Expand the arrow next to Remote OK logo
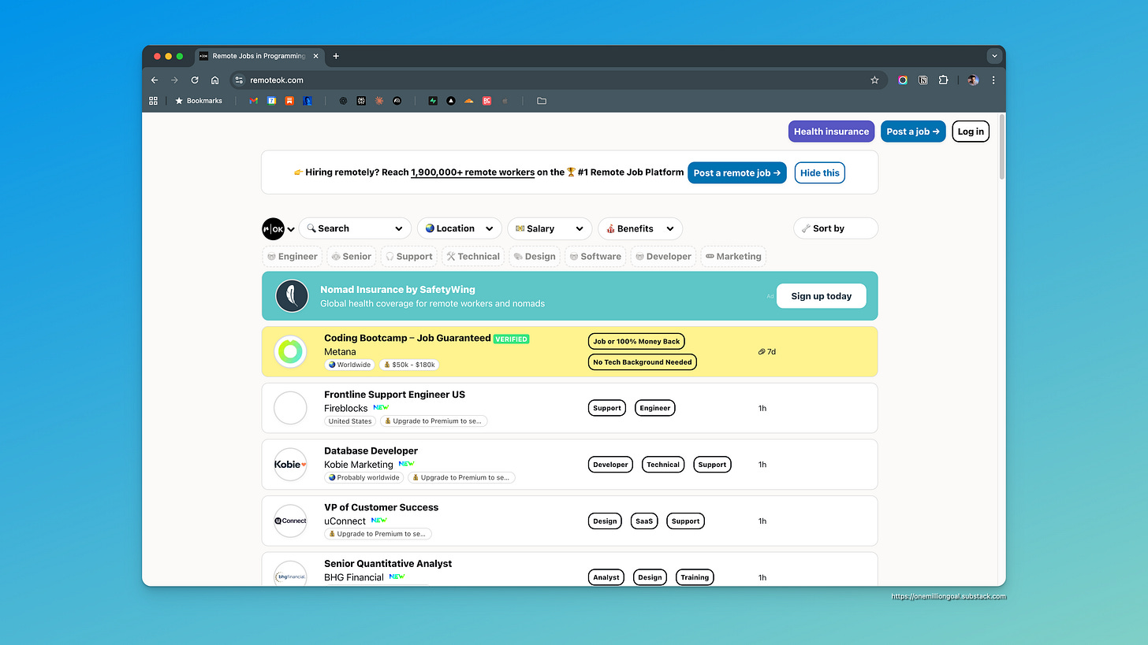This screenshot has width=1148, height=645. click(291, 229)
